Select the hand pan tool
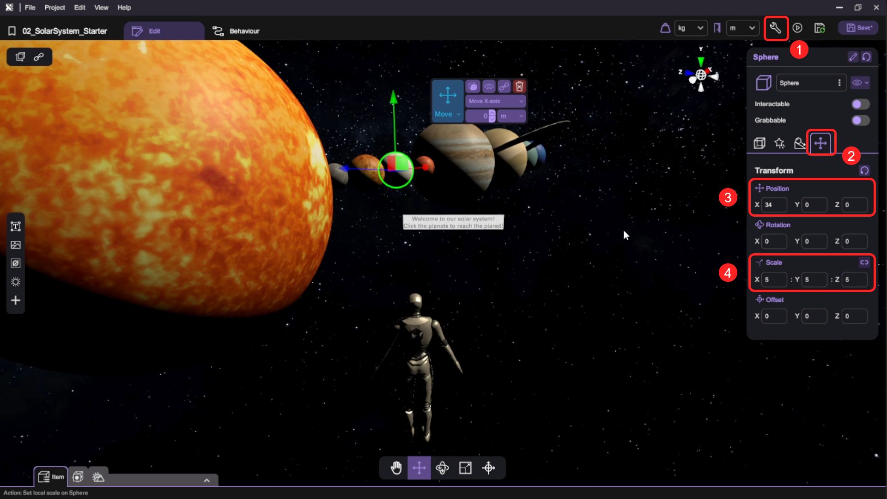 point(396,468)
